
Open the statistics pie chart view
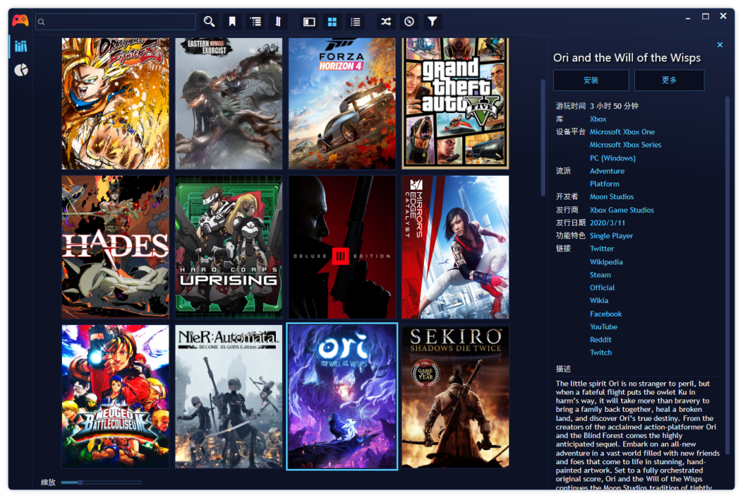[21, 70]
